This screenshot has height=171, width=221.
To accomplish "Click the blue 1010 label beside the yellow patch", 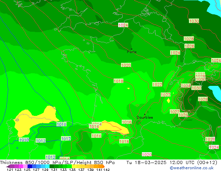I will click(61, 124).
